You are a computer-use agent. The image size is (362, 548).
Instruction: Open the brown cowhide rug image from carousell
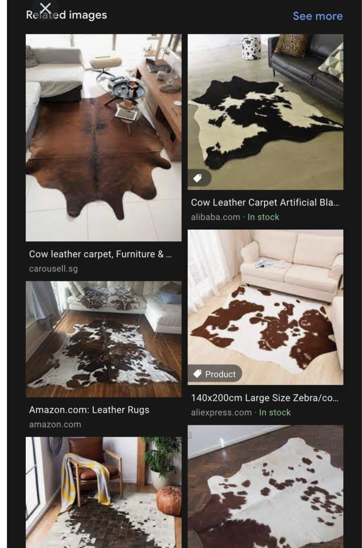point(103,137)
